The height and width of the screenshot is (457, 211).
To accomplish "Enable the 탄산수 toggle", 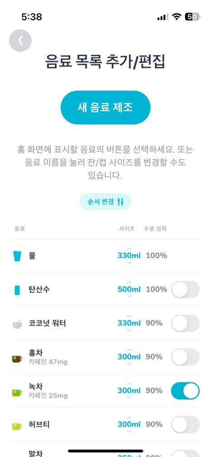I will (185, 289).
